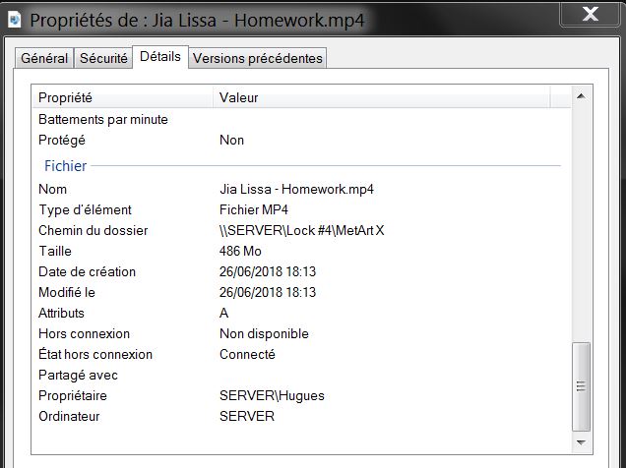Click the value 'Non disponible'
626x468 pixels.
pyautogui.click(x=265, y=333)
